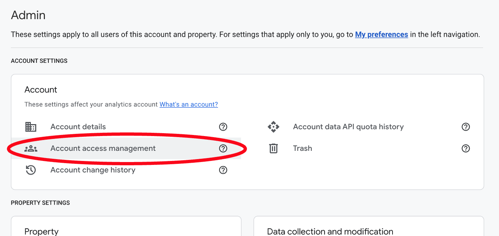Click the people icon for Account access management

coord(31,148)
